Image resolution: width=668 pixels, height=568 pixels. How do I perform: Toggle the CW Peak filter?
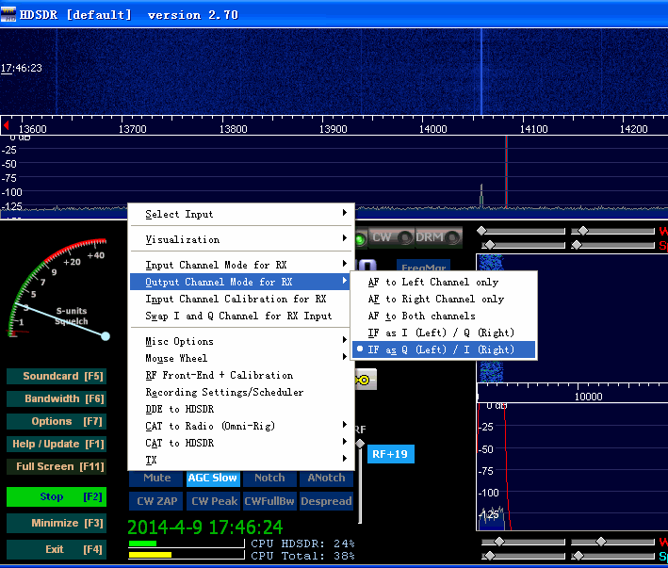coord(214,501)
